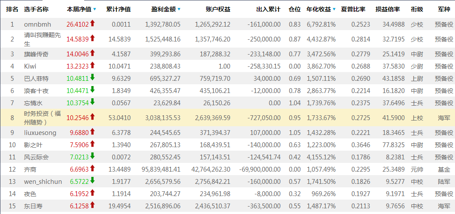Click the 夏普比率 column header
Viewport: 455px width, 214px height.
tap(354, 10)
